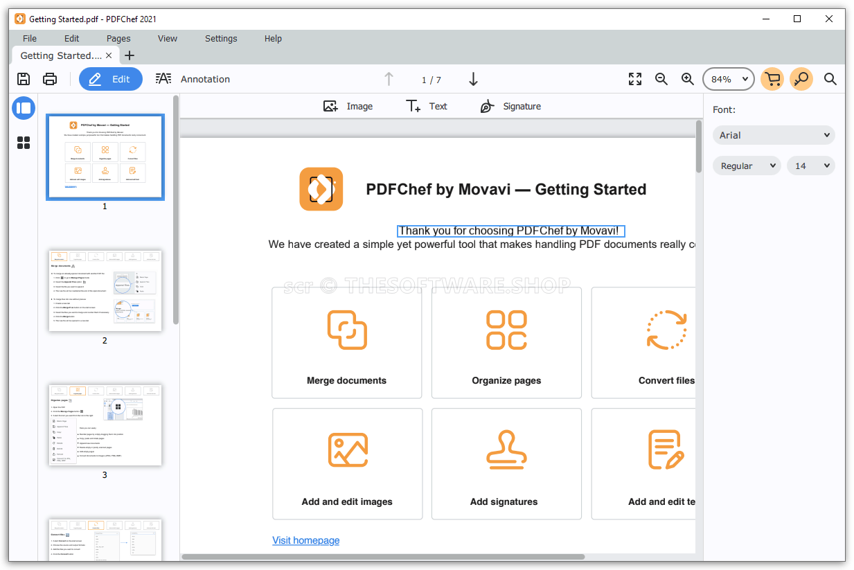Select the Image insert tool
This screenshot has height=570, width=854.
(348, 106)
